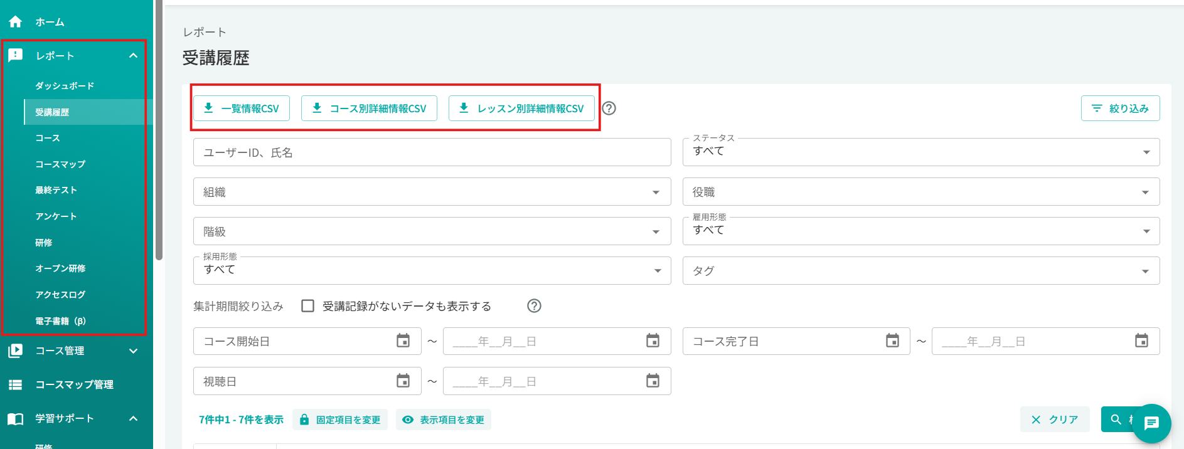Image resolution: width=1184 pixels, height=449 pixels.
Task: Open the 組織 dropdown
Action: (x=432, y=192)
